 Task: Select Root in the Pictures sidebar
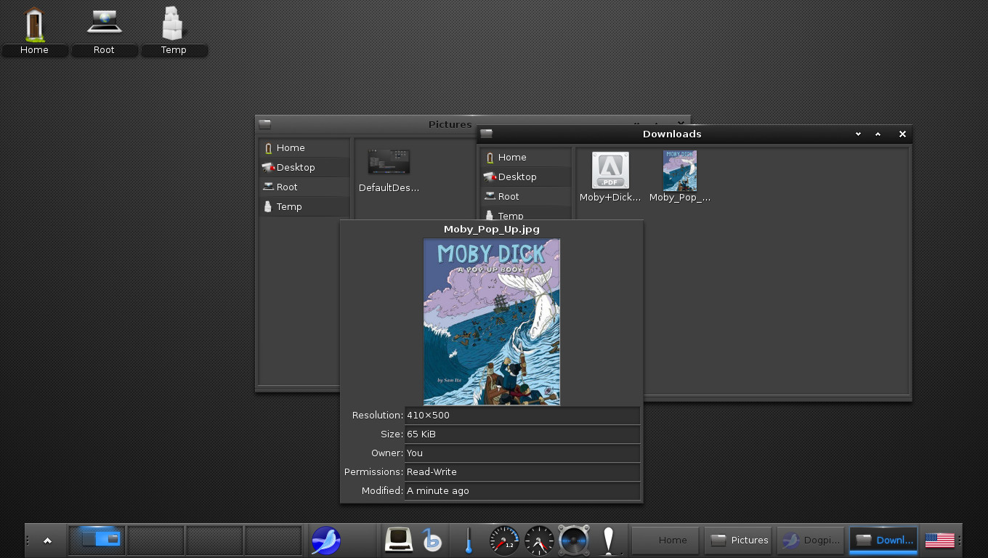coord(286,187)
